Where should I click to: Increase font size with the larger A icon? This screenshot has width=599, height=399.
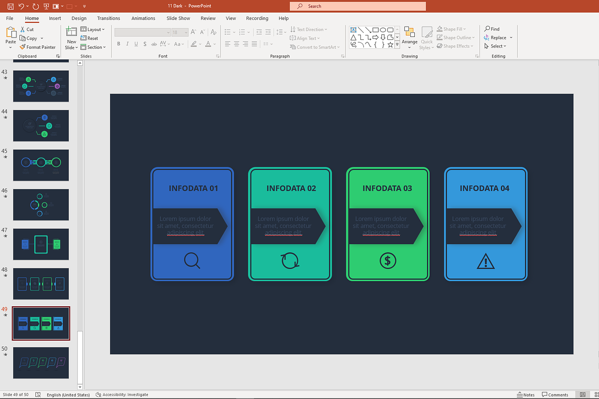click(193, 32)
